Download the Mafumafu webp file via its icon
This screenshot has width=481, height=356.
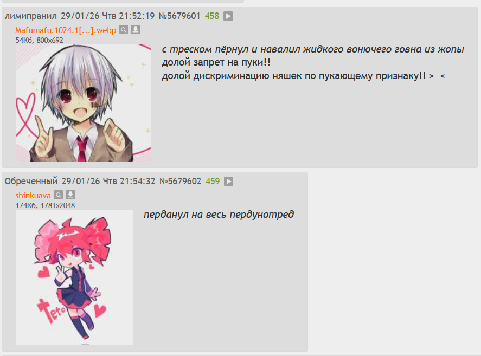pos(135,30)
